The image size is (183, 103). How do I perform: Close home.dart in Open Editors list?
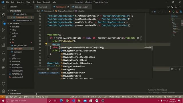tap(11, 17)
